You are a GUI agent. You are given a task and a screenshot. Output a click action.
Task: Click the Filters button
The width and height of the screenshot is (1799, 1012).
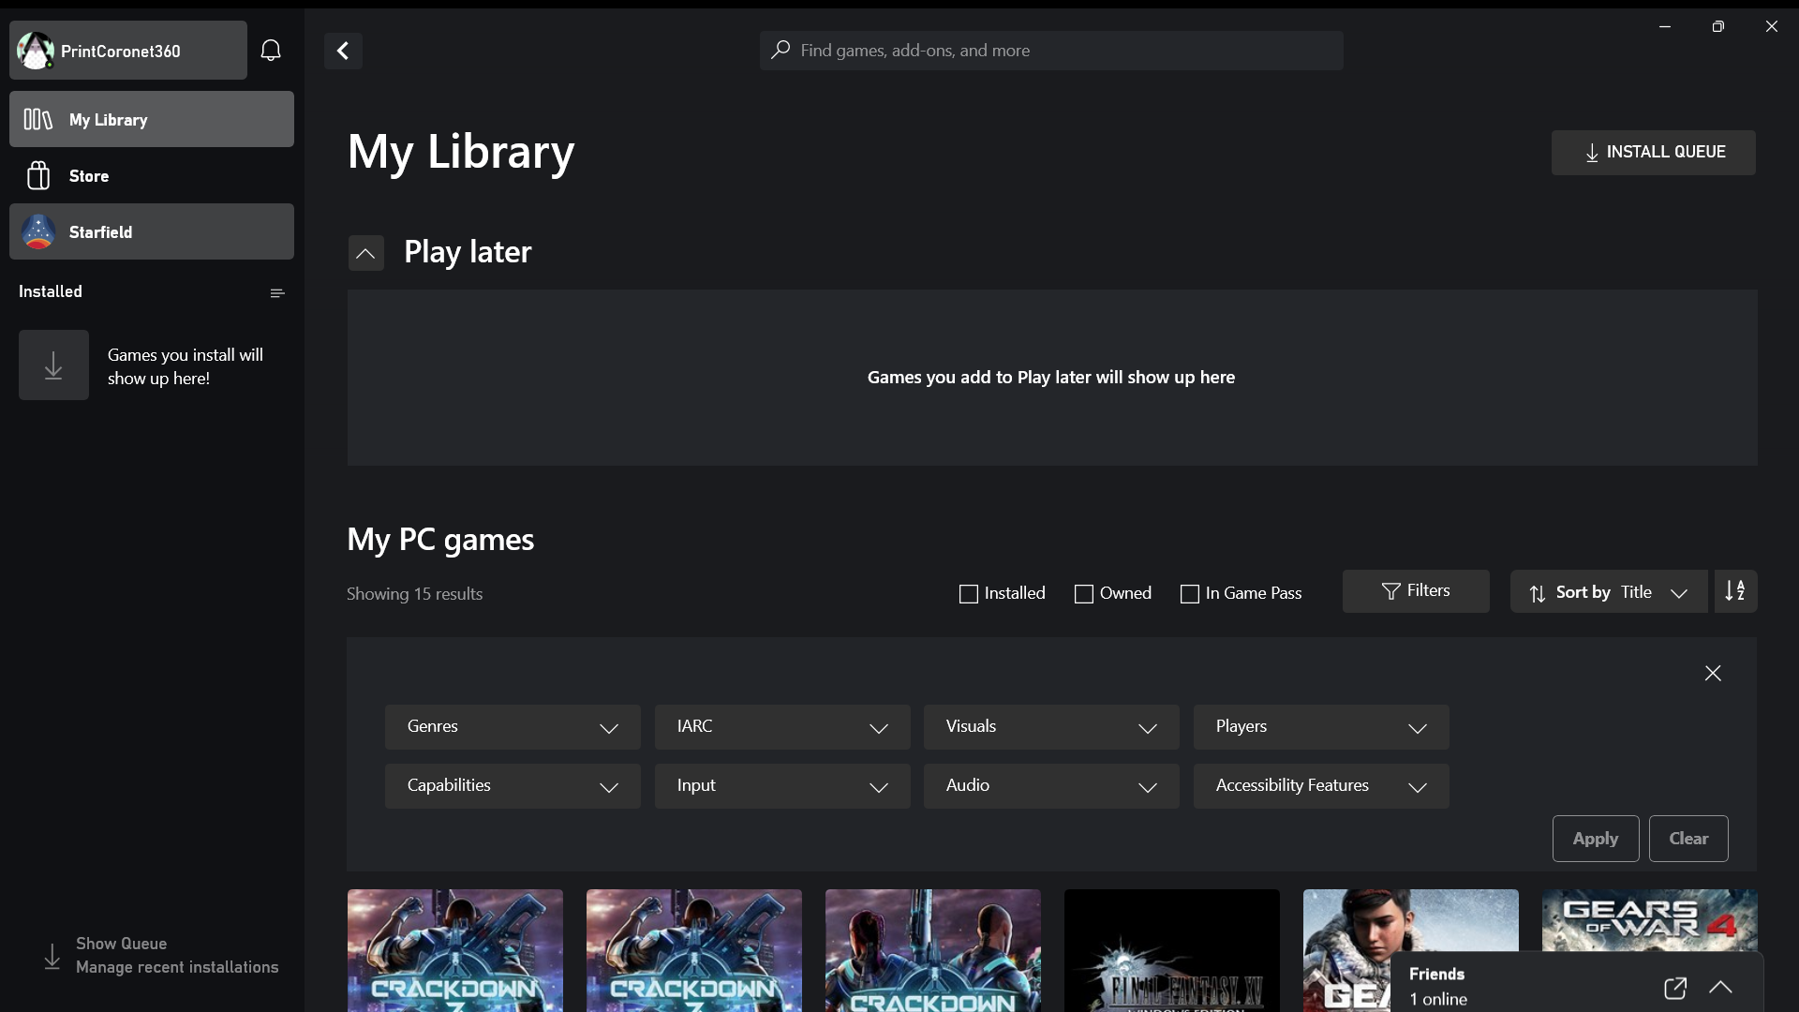click(x=1416, y=591)
